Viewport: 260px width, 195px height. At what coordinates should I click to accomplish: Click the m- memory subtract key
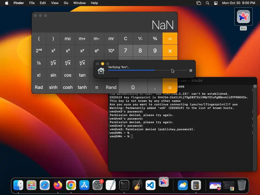(x=97, y=39)
